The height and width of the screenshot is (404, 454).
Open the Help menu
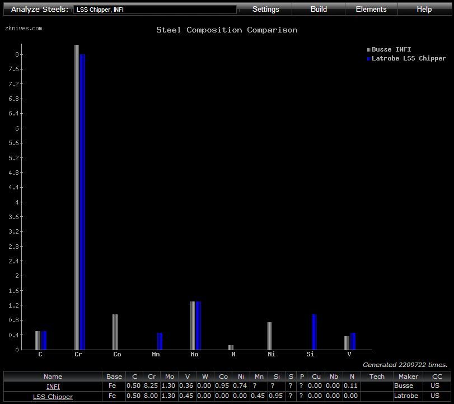(x=424, y=10)
